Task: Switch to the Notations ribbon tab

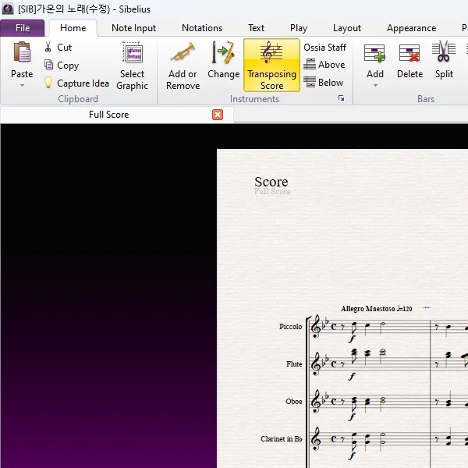Action: tap(202, 28)
